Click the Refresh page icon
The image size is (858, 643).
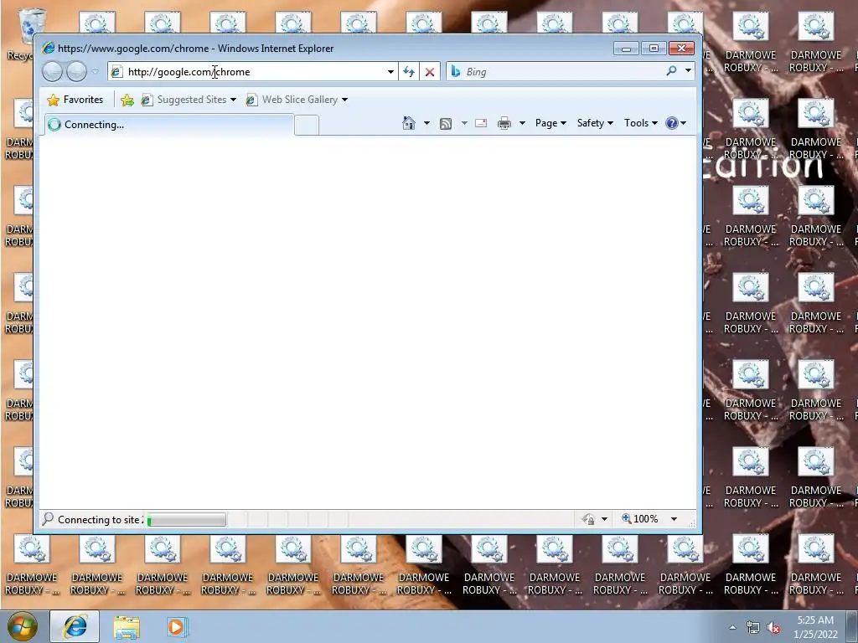click(409, 72)
